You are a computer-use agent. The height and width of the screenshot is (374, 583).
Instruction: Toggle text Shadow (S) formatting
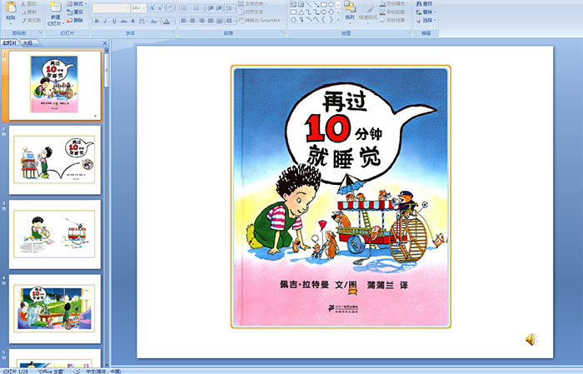[132, 21]
